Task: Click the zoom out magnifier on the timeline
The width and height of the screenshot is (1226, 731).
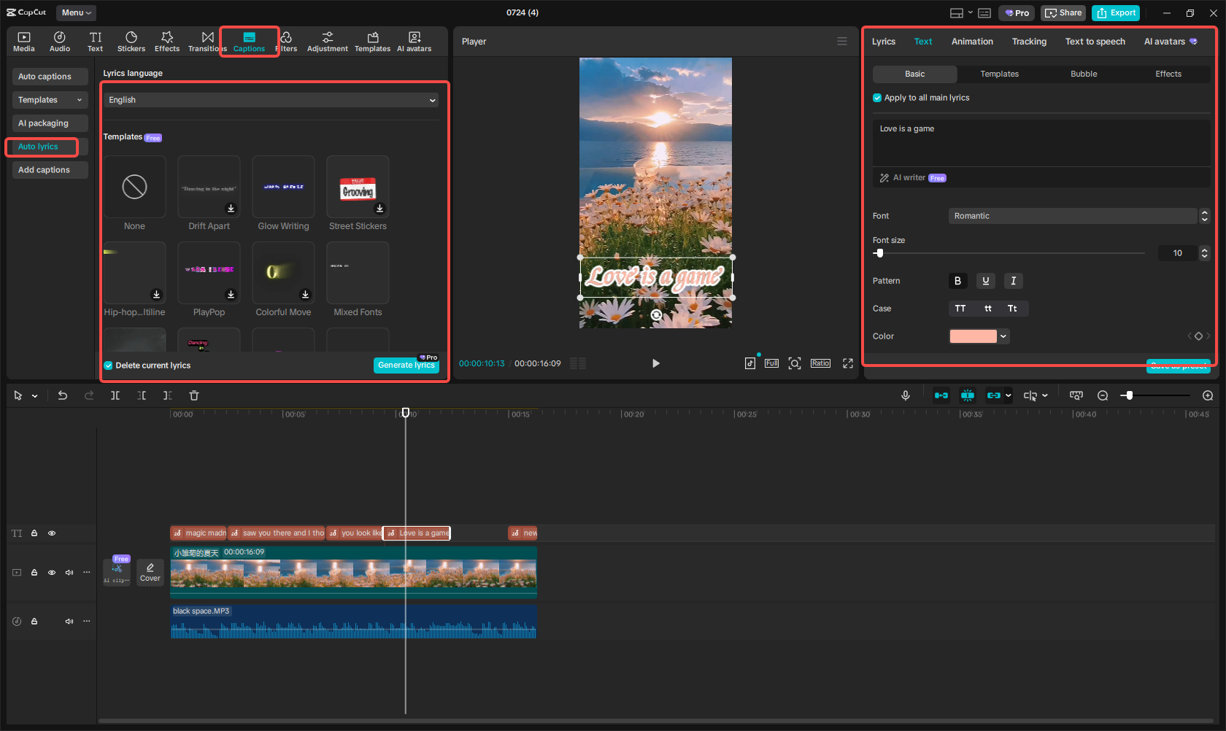Action: point(1103,395)
